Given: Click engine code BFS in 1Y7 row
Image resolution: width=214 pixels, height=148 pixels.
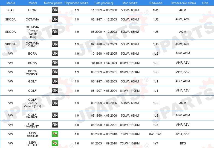Looking at the screenshot, I should pyautogui.click(x=183, y=143).
